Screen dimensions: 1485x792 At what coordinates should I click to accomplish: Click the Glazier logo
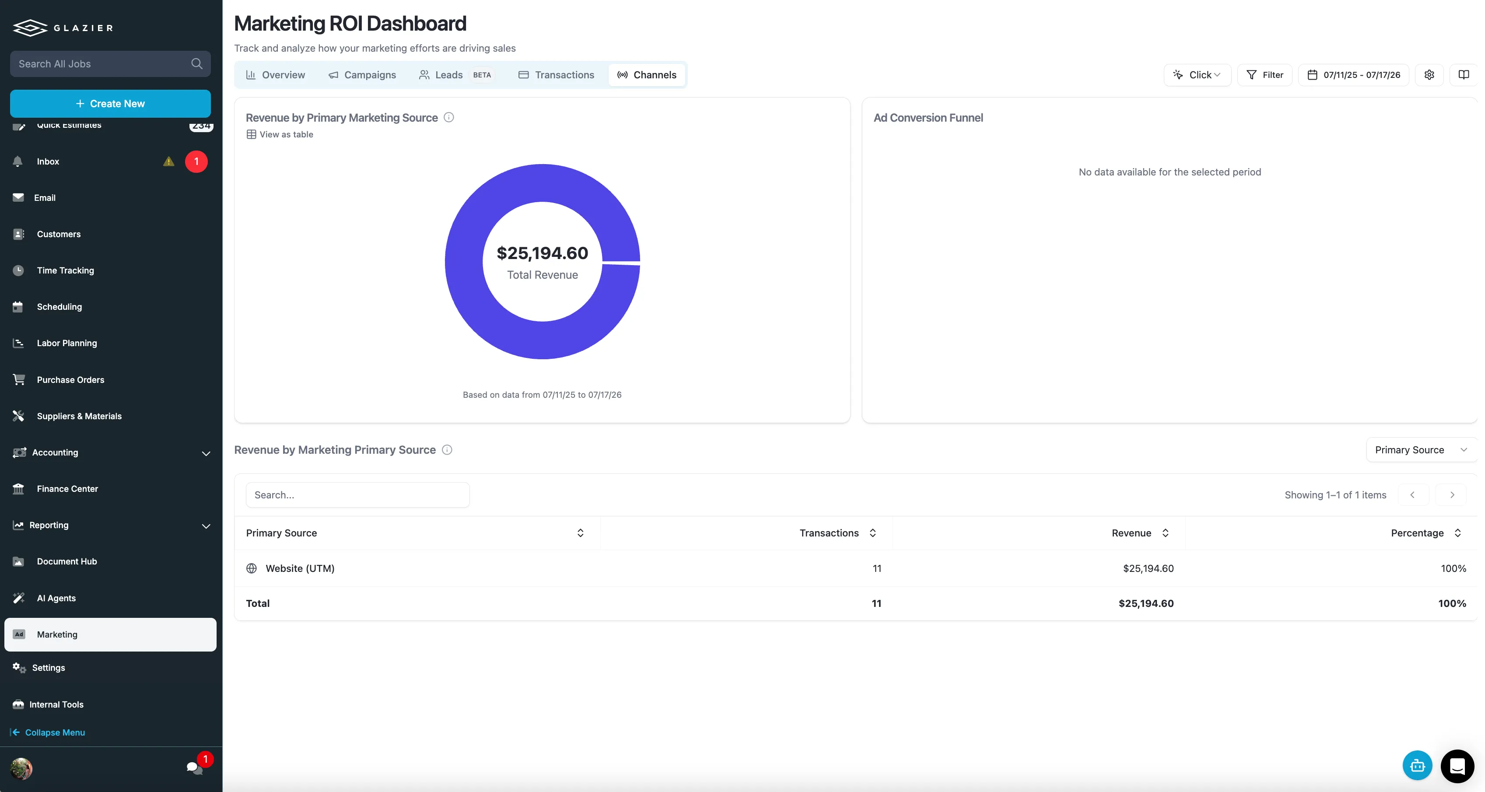(x=63, y=27)
